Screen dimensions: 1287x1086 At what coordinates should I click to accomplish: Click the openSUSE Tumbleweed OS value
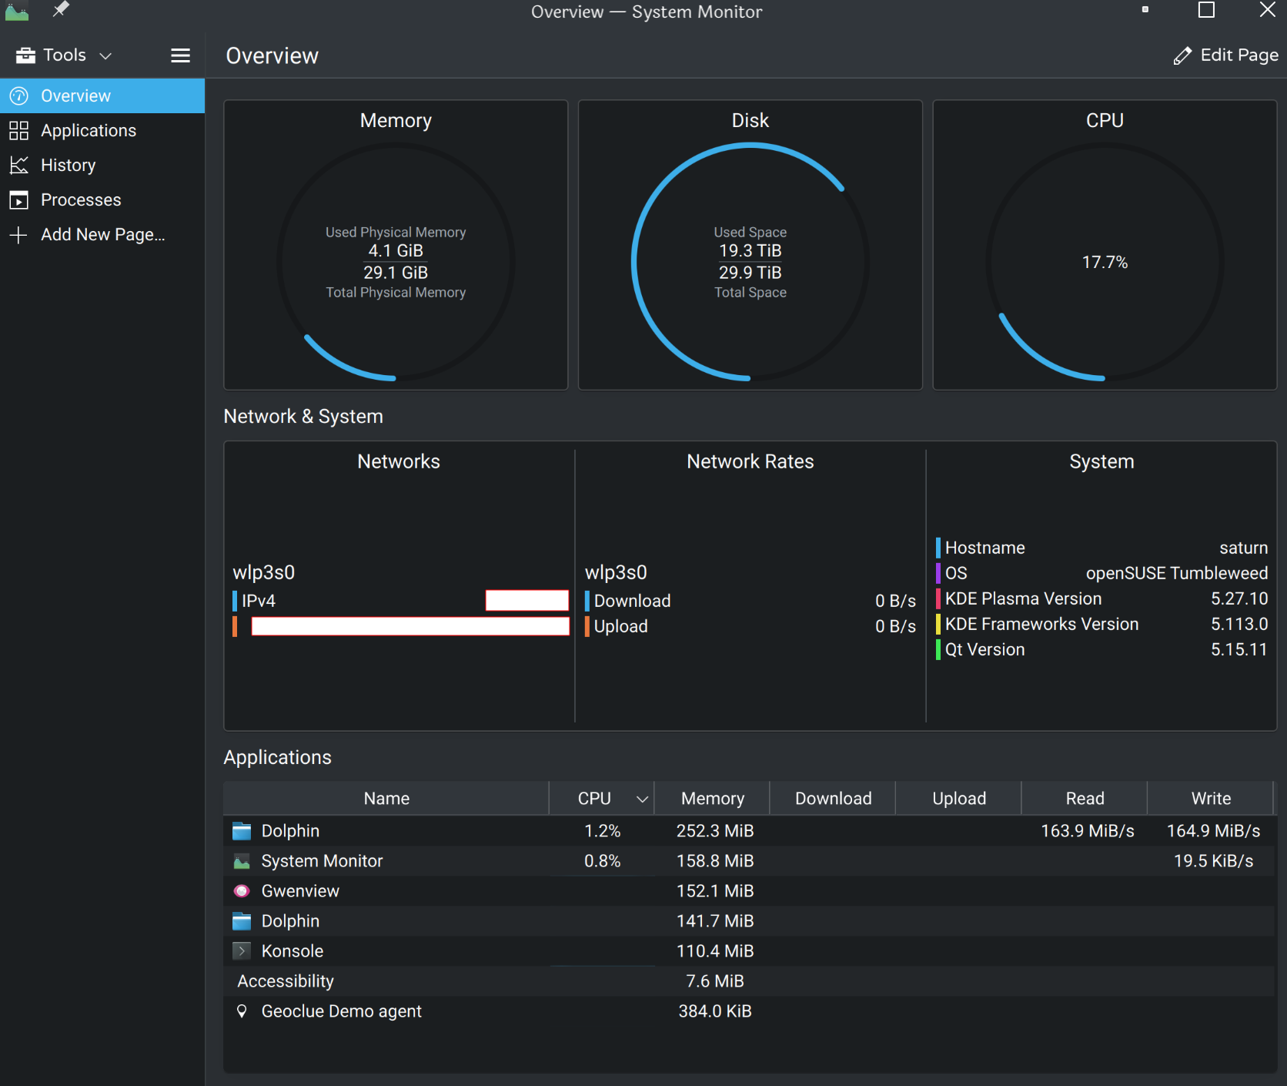[1176, 573]
